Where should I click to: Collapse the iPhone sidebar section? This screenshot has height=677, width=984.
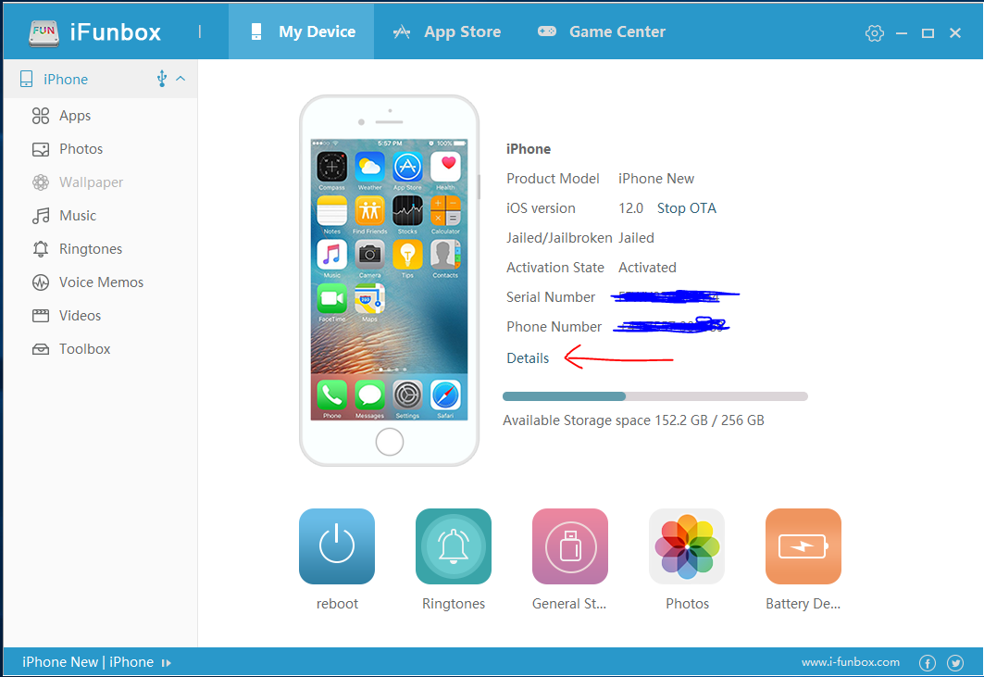181,79
